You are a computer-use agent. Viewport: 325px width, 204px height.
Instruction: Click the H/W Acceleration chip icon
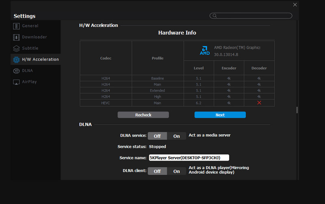pyautogui.click(x=16, y=60)
